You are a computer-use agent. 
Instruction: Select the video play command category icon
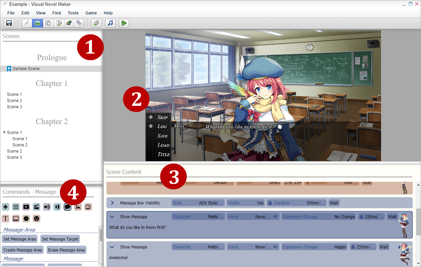(x=26, y=207)
